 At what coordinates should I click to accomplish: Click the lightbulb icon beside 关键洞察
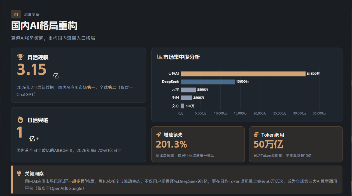coord(19,174)
